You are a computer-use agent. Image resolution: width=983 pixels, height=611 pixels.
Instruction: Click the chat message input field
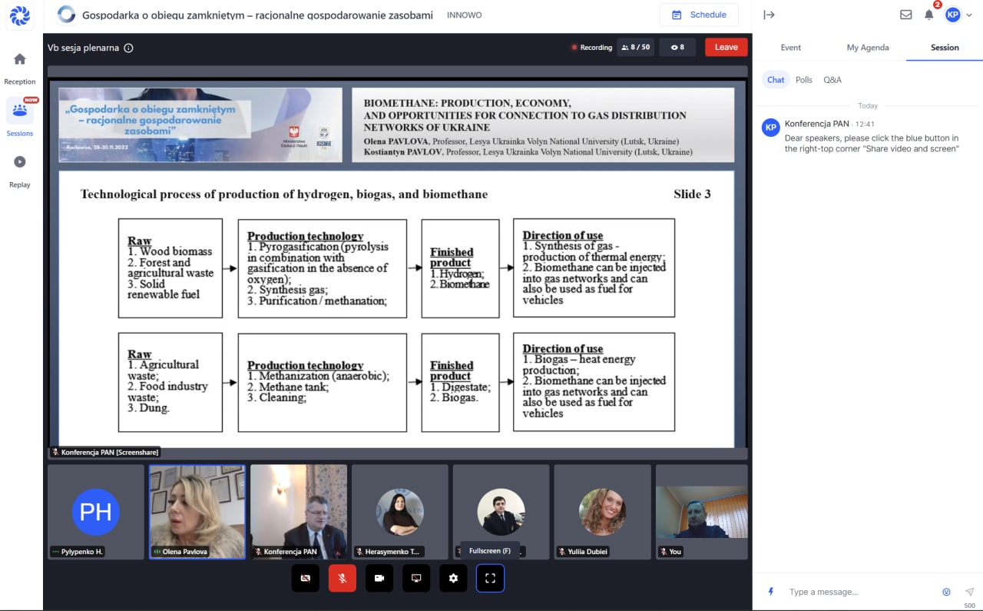[860, 592]
